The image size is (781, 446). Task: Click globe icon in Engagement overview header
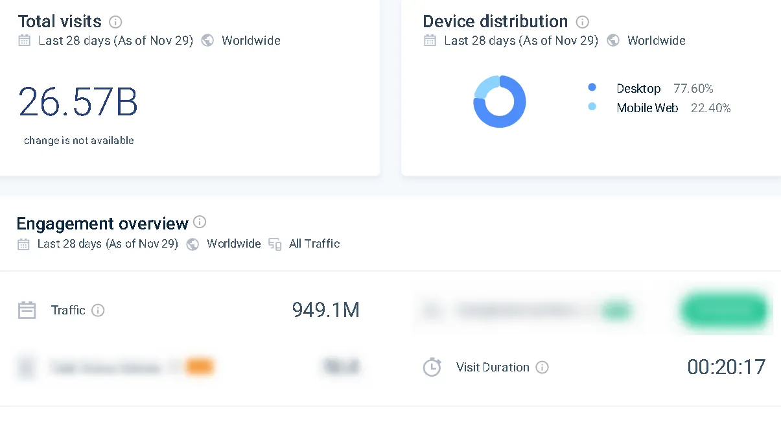192,244
